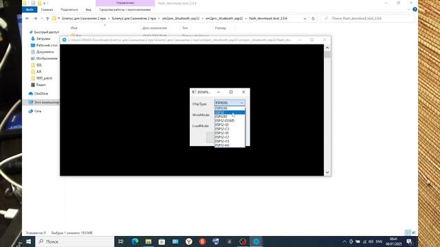Open the Вид ribbon tab

pyautogui.click(x=89, y=10)
